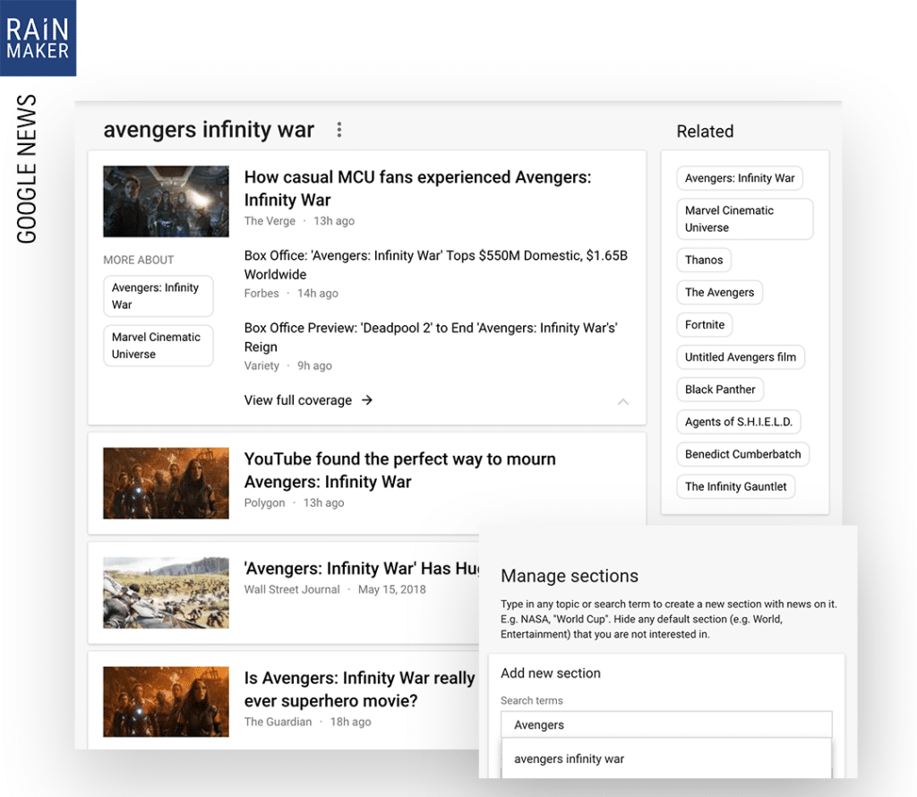This screenshot has height=797, width=917.
Task: Select Benedict Cumberbatch related chip
Action: click(x=742, y=454)
